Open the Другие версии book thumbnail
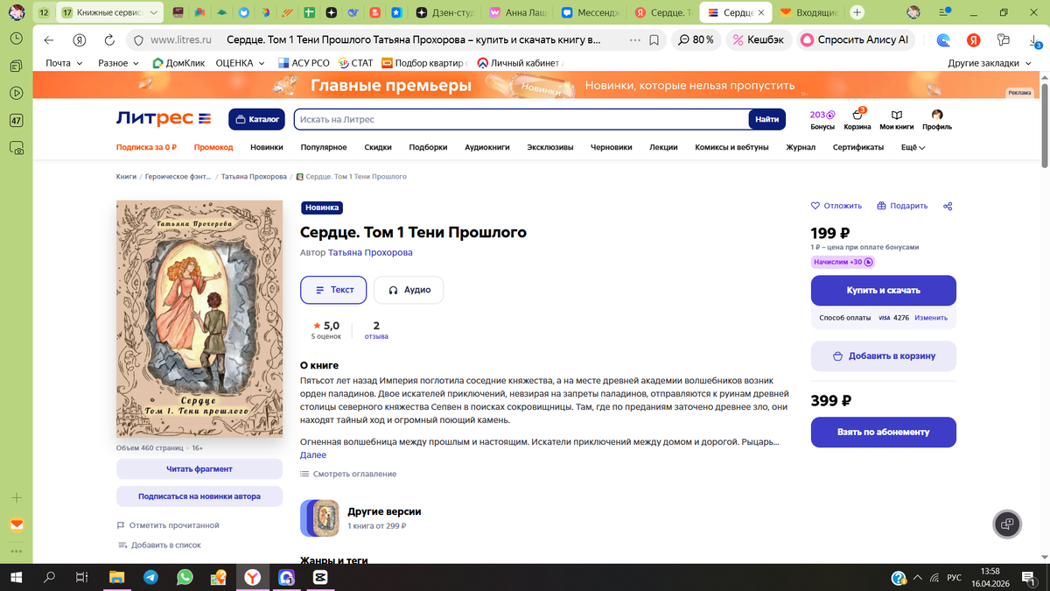The width and height of the screenshot is (1050, 591). [x=320, y=517]
